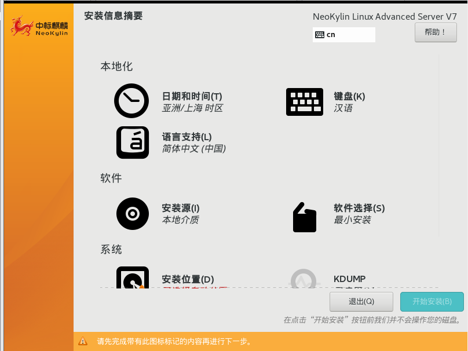The image size is (468, 351).
Task: Click the 亚洲/上海 时区 text
Action: click(192, 108)
